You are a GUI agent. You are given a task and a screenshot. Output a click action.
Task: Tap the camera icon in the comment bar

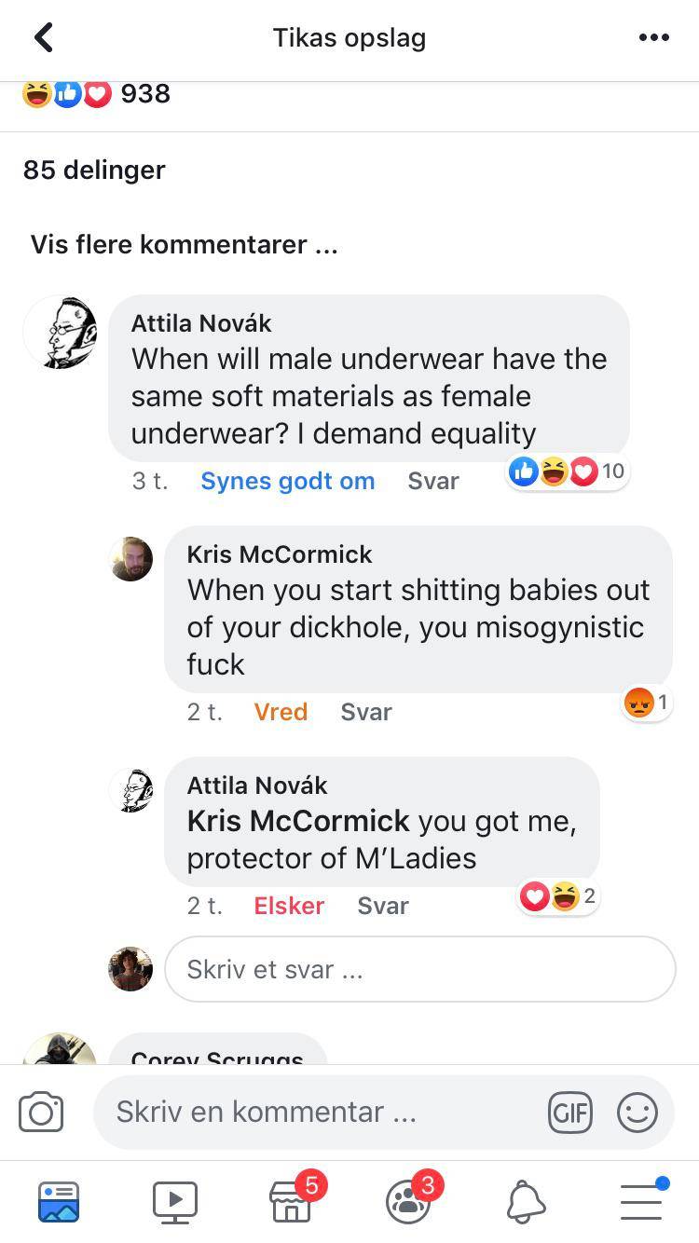41,1113
